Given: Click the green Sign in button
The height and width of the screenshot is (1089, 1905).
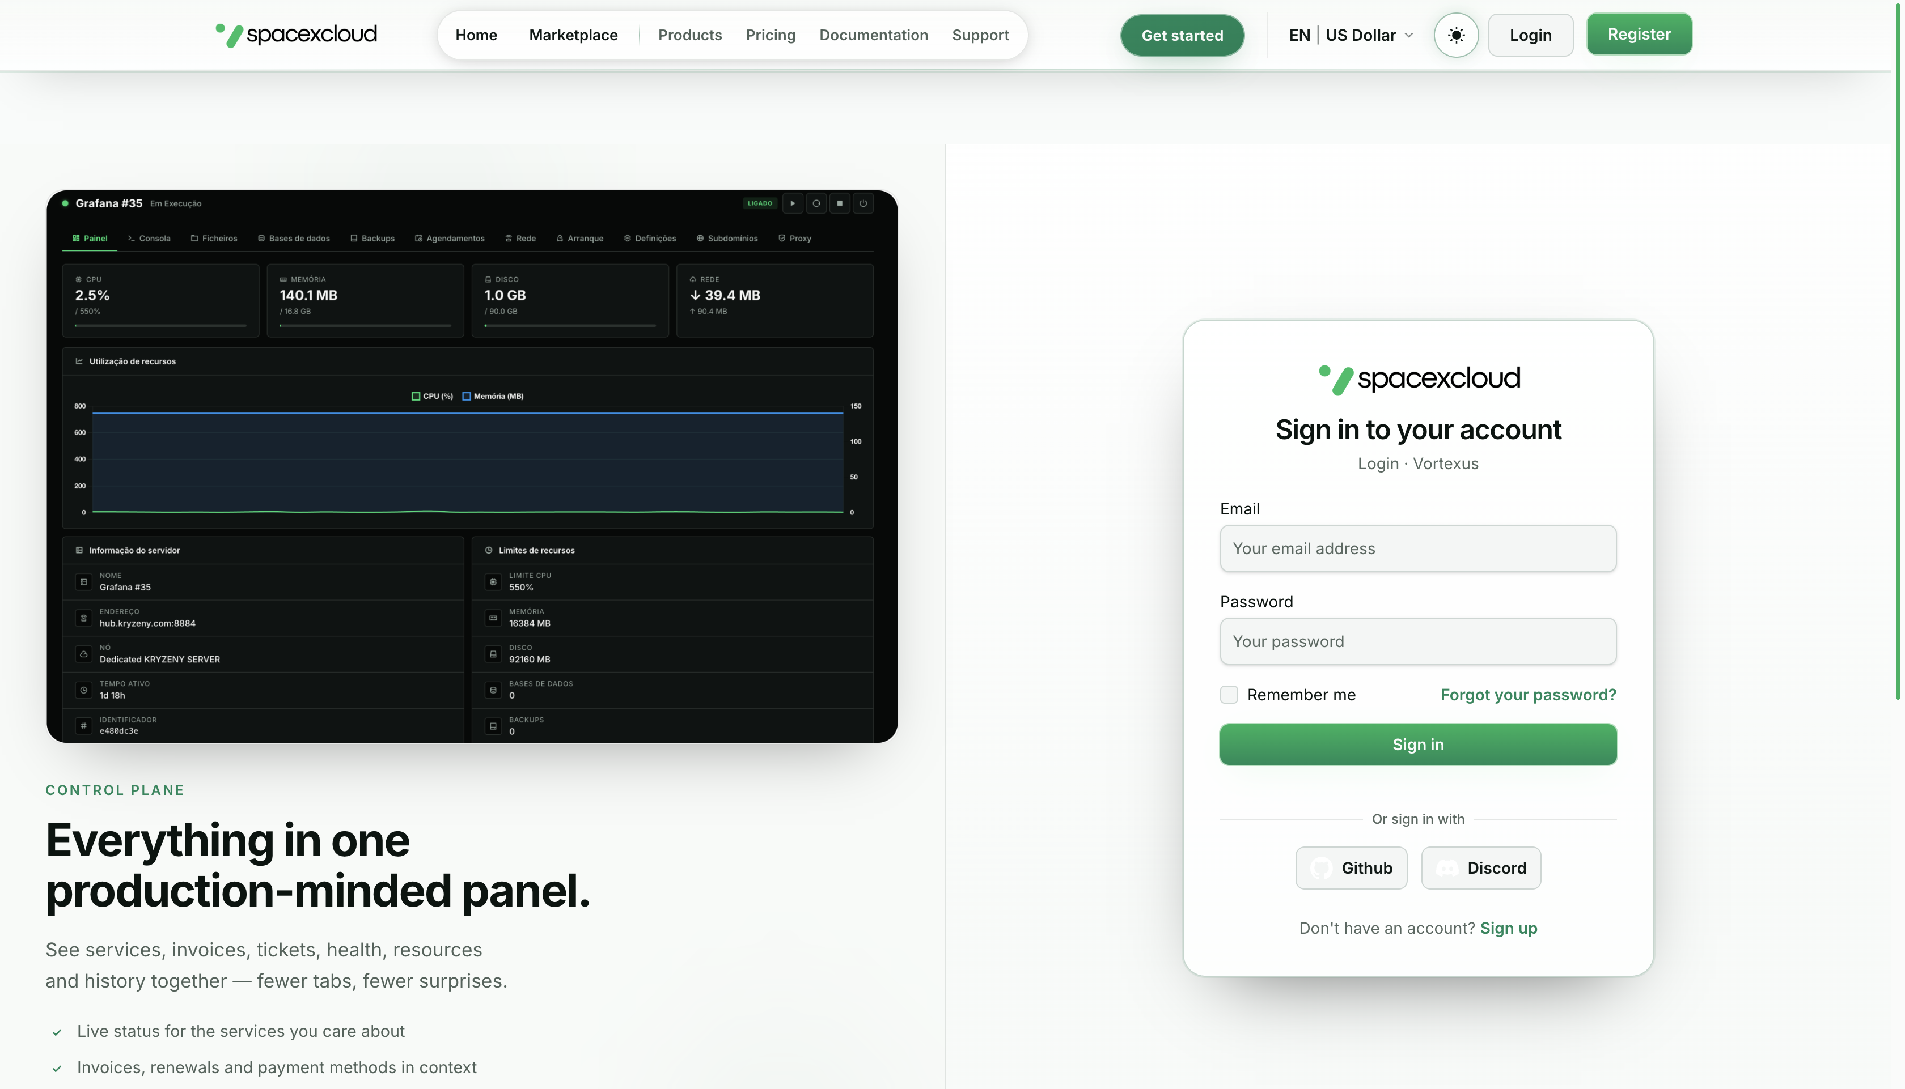Looking at the screenshot, I should [x=1417, y=744].
